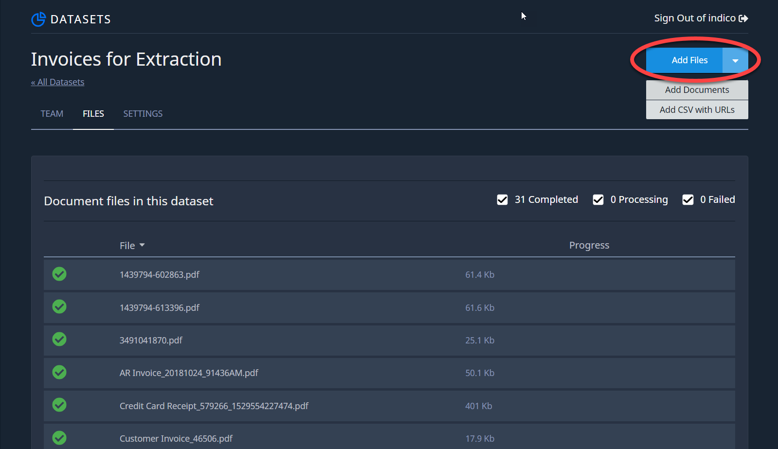This screenshot has width=778, height=449.
Task: Click green checkmark status icon for 1439794-613396.pdf
Action: click(59, 306)
